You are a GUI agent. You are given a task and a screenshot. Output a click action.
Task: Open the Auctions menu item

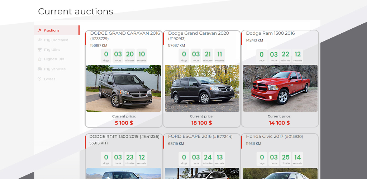57,30
